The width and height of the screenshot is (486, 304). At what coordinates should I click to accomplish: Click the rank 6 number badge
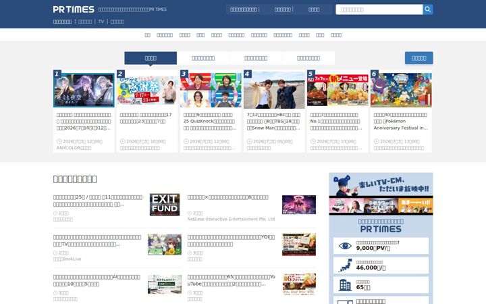(x=374, y=74)
